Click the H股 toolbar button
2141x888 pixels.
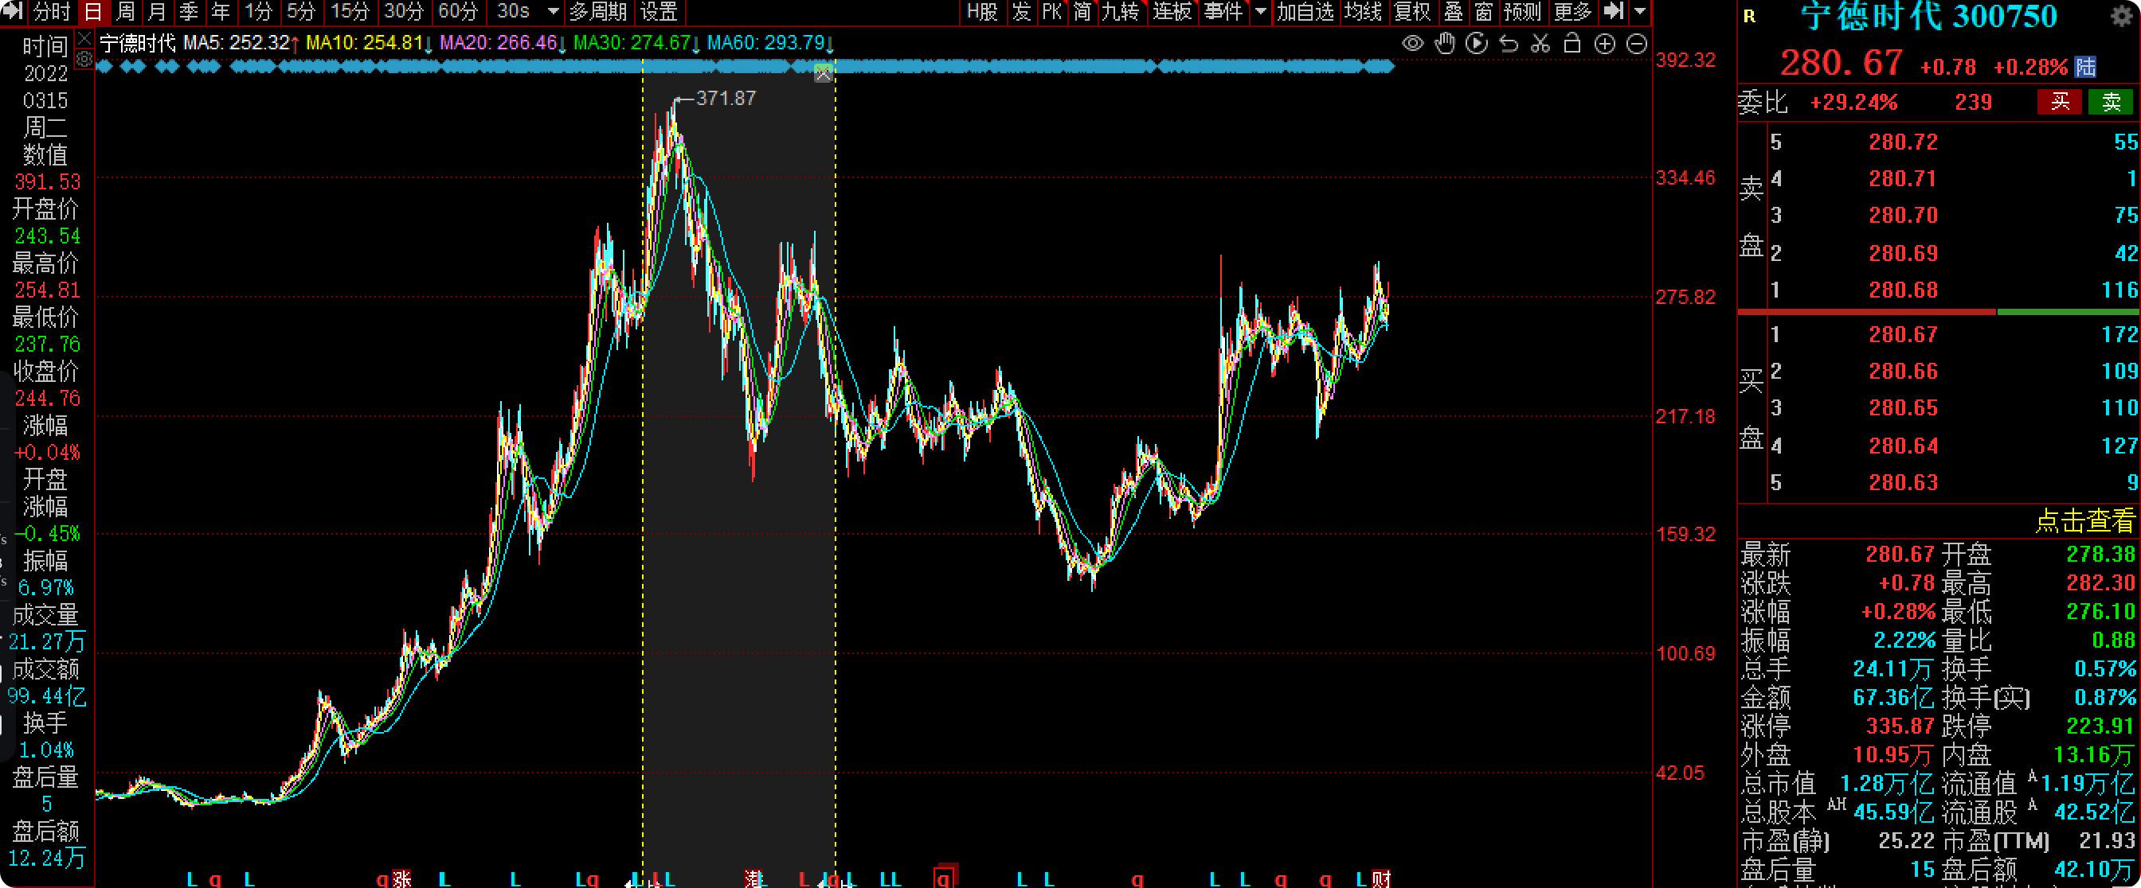[982, 12]
